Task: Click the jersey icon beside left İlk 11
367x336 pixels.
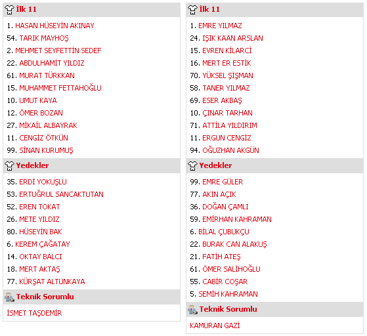Action: (9, 10)
